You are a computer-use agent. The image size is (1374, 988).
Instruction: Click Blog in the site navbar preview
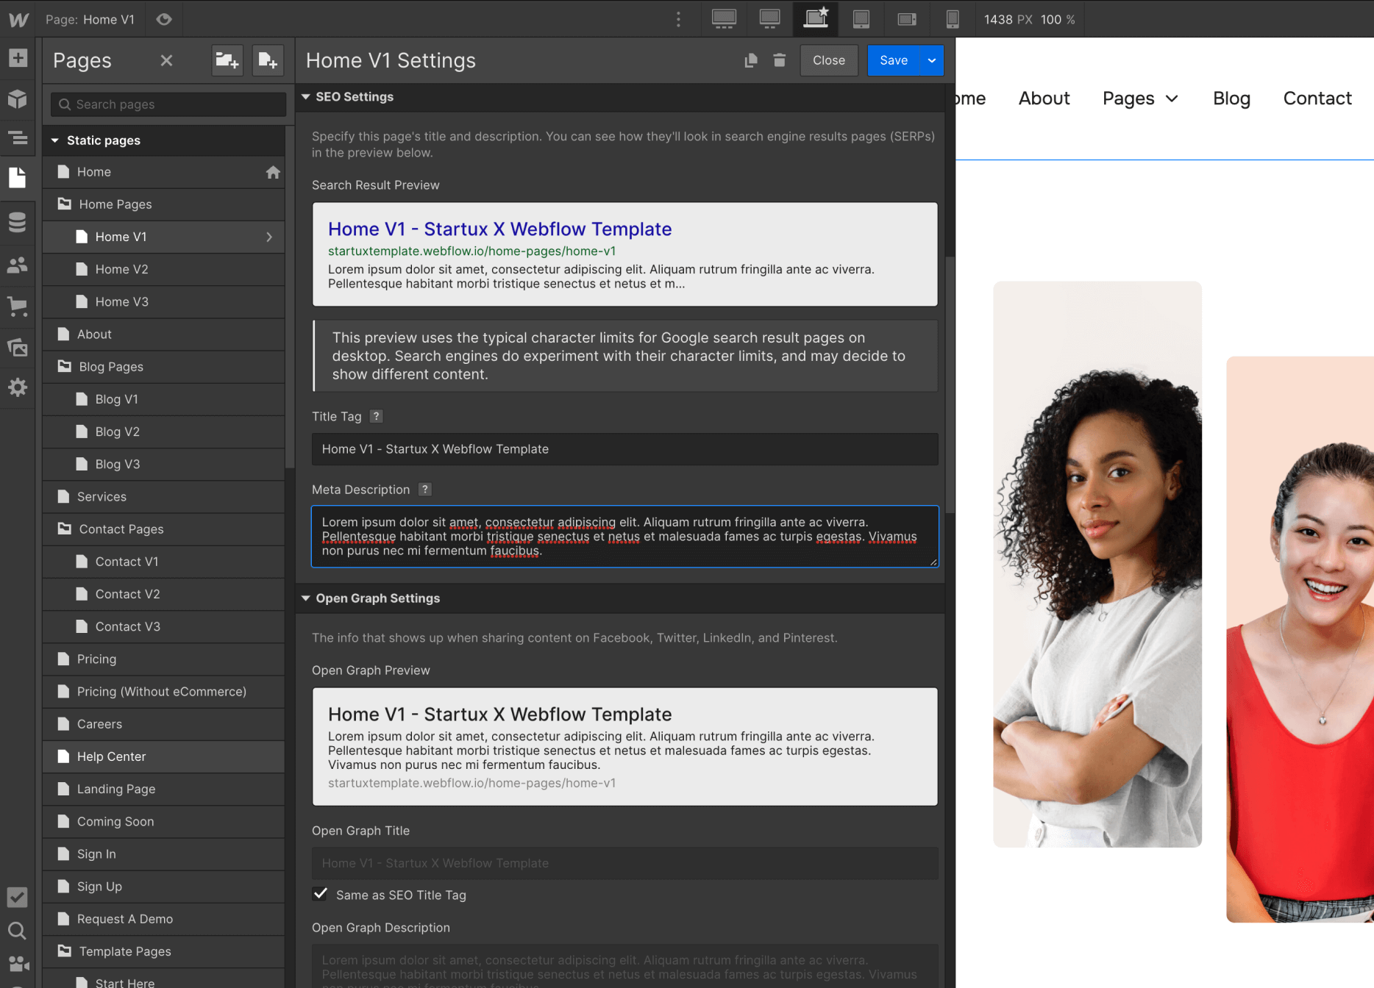pos(1231,98)
